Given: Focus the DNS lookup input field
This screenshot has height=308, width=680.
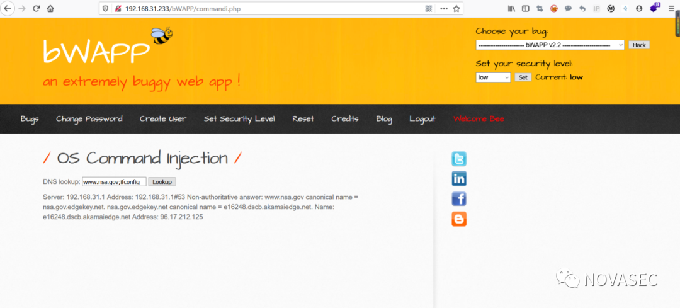Looking at the screenshot, I should [x=115, y=182].
